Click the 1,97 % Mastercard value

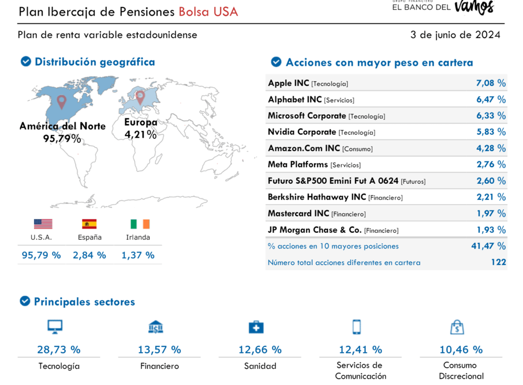point(491,213)
